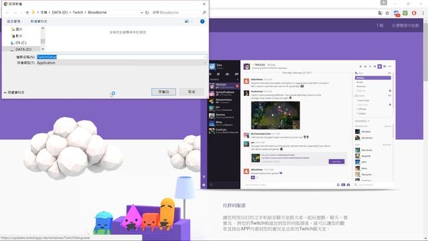The image size is (428, 241).
Task: Click the translate page icon in browser
Action: 381,13
